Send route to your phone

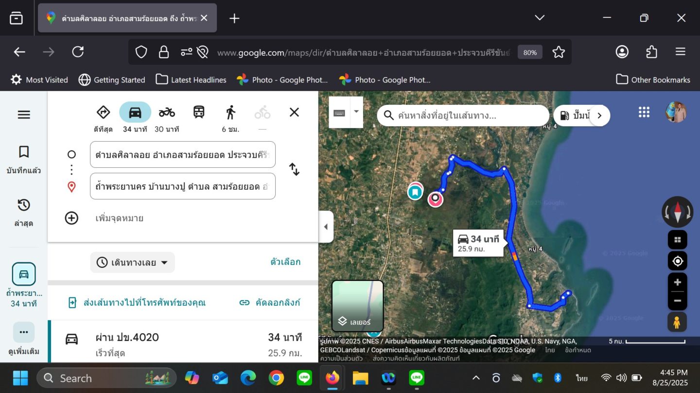(137, 303)
